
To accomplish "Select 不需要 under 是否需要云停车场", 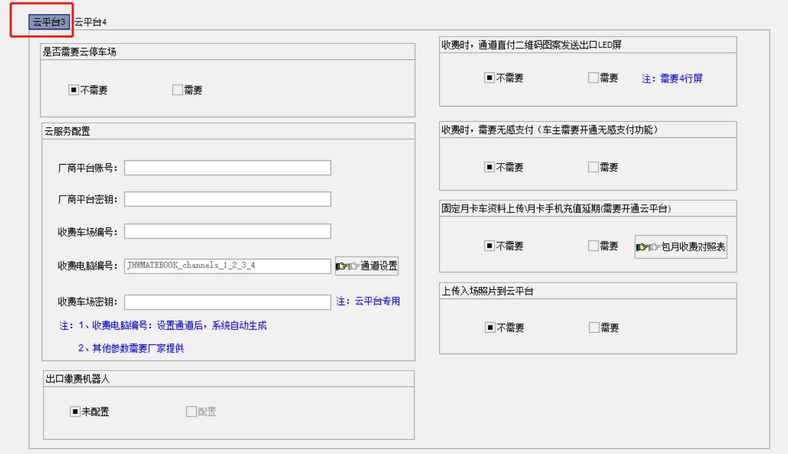I will [x=73, y=90].
